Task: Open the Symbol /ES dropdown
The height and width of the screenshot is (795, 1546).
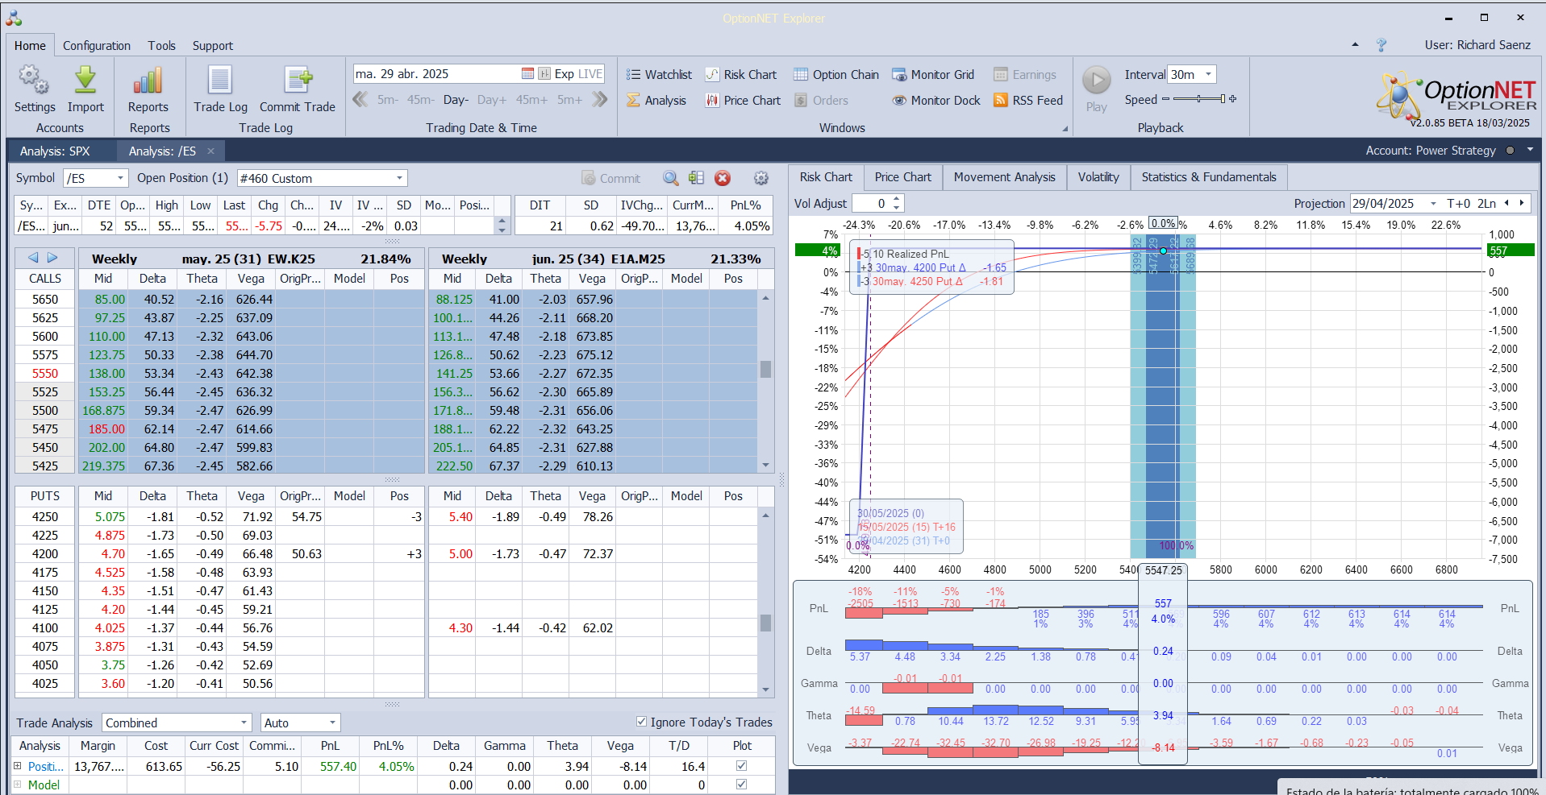Action: point(120,178)
